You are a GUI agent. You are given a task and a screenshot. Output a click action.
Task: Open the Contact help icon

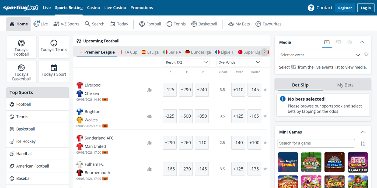(x=311, y=8)
